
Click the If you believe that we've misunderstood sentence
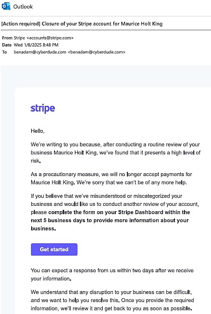[x=115, y=200]
